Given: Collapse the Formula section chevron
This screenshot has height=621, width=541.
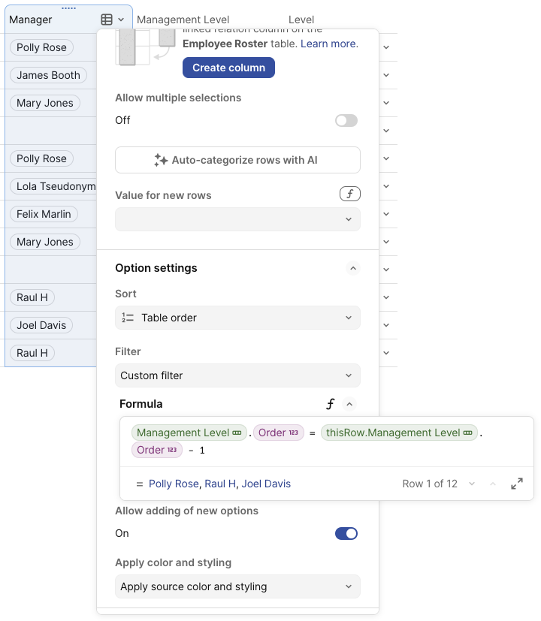Looking at the screenshot, I should pyautogui.click(x=349, y=404).
